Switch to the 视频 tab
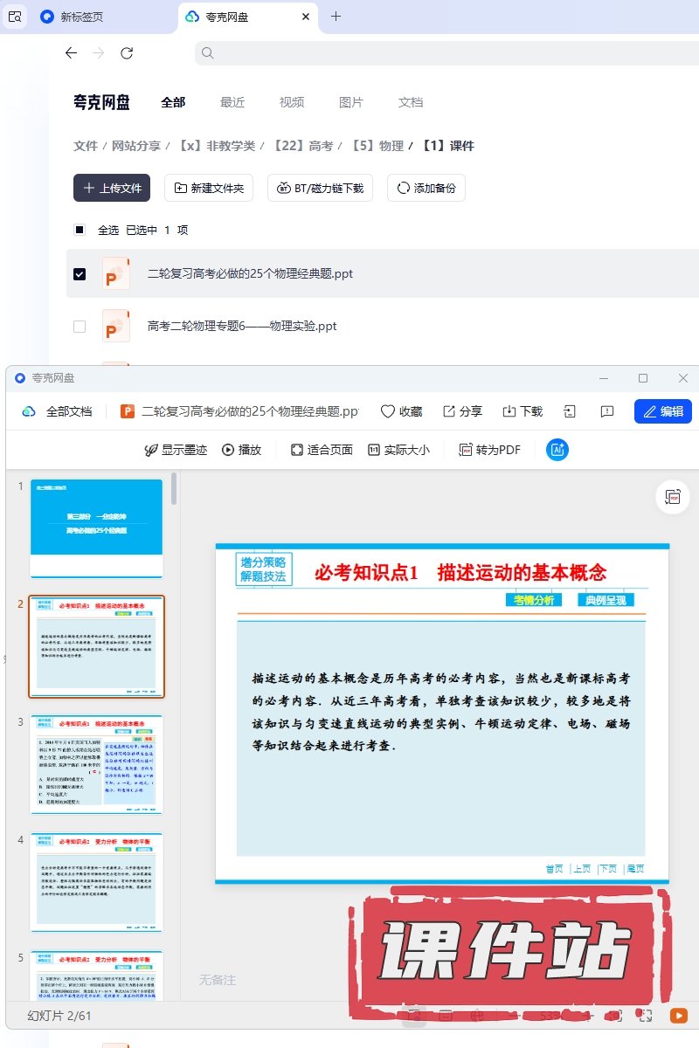 (292, 102)
